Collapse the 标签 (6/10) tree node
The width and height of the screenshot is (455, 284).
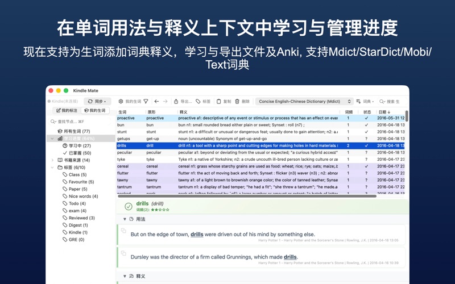click(52, 168)
